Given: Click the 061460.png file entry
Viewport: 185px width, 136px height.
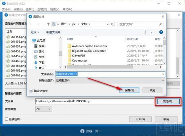Looking at the screenshot, I should click(x=16, y=61).
